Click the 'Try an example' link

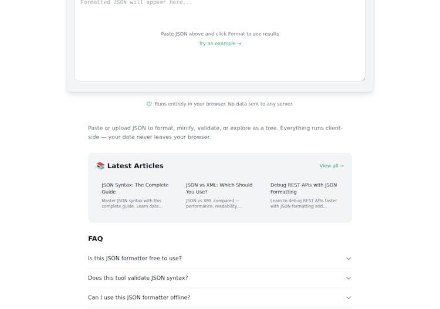pyautogui.click(x=220, y=43)
